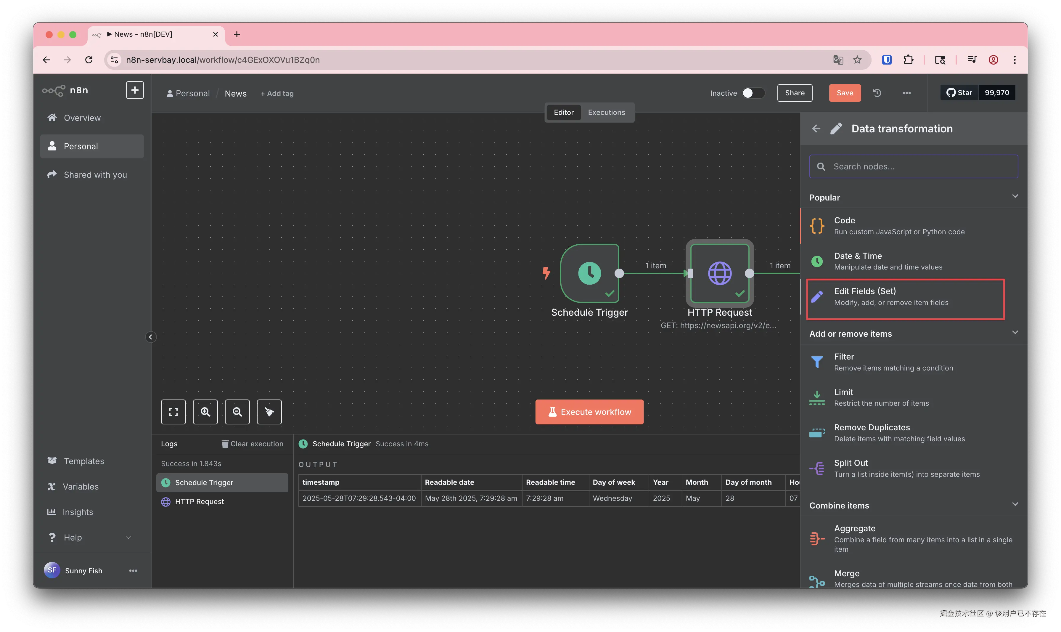
Task: Collapse the Add or remove items section
Action: point(1015,333)
